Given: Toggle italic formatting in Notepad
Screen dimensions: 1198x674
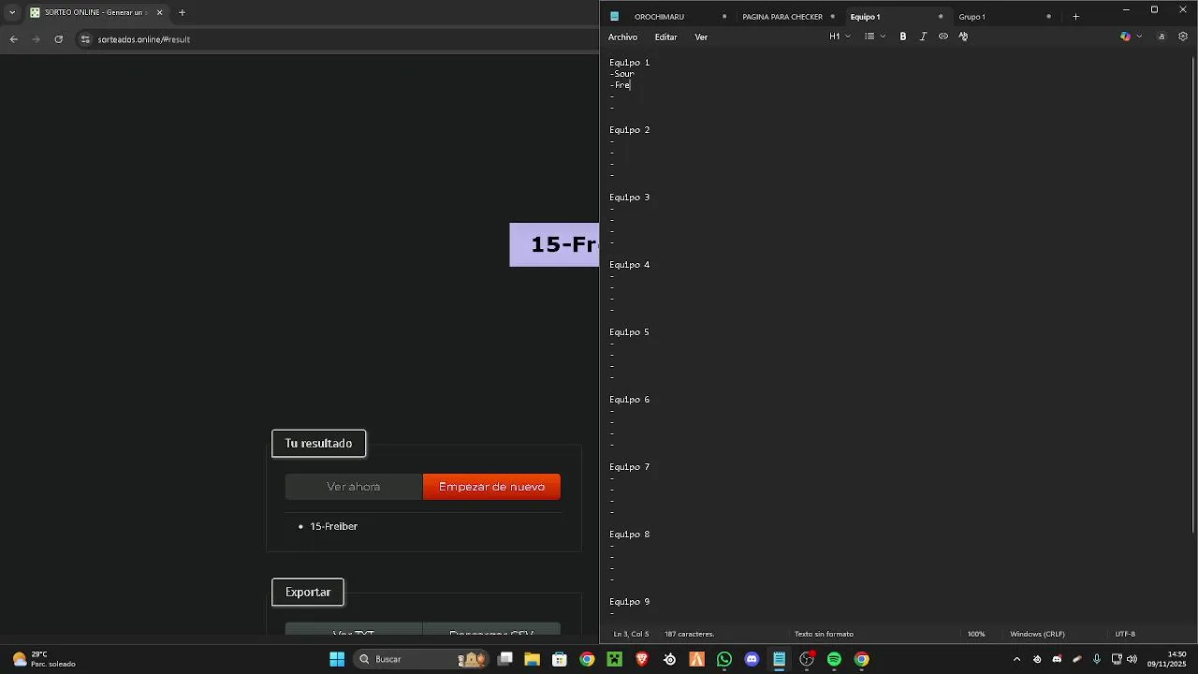Looking at the screenshot, I should click(x=923, y=37).
